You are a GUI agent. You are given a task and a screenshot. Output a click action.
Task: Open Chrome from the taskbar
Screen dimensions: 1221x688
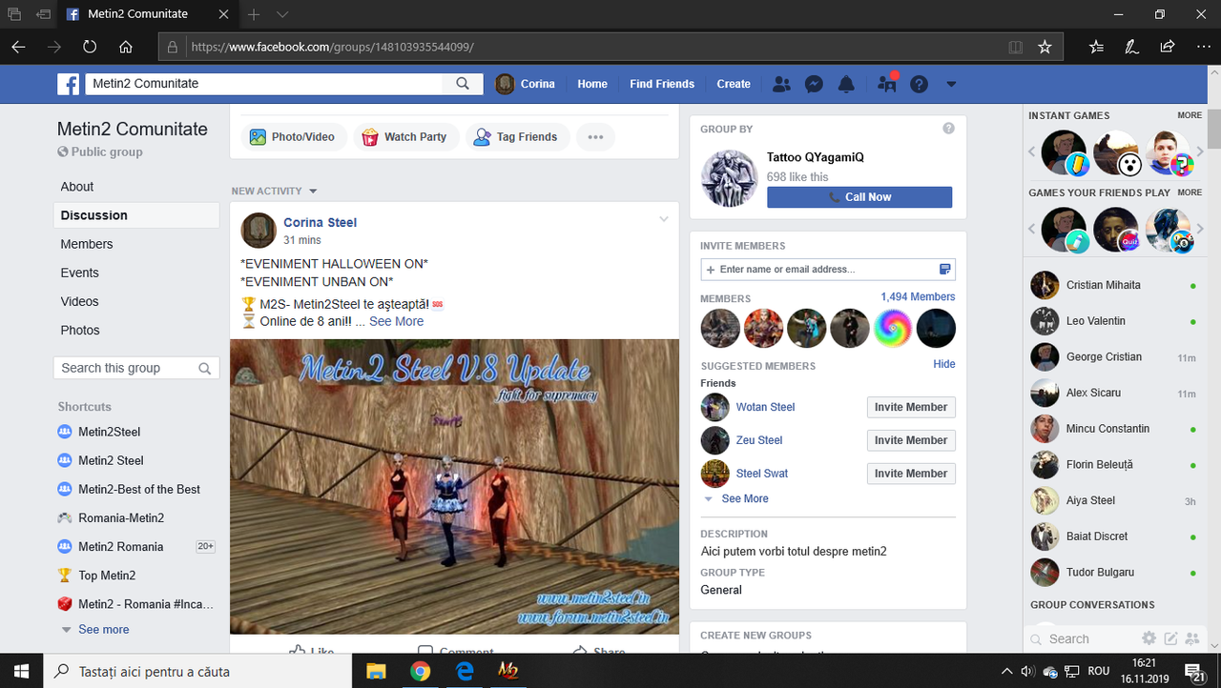[x=420, y=671]
